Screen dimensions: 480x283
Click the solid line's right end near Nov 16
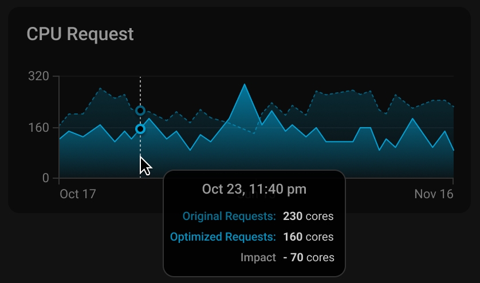453,150
